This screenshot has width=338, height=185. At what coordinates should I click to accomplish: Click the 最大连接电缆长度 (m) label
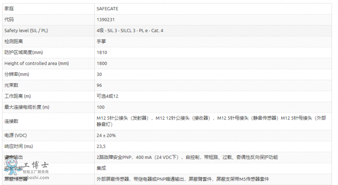[27, 107]
